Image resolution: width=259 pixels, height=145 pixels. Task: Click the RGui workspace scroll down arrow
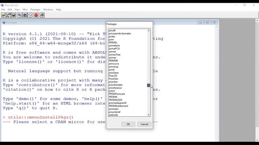(x=257, y=140)
